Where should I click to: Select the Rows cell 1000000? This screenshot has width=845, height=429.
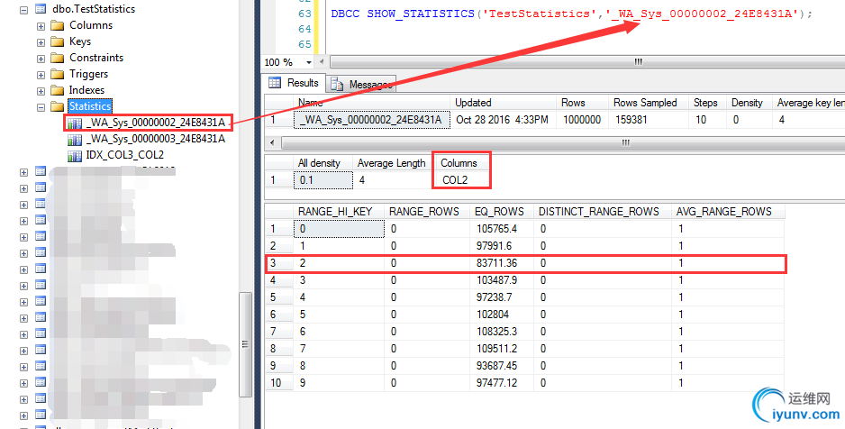(582, 120)
